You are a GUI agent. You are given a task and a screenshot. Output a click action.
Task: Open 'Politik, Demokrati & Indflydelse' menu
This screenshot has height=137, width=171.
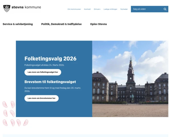coord(61,24)
